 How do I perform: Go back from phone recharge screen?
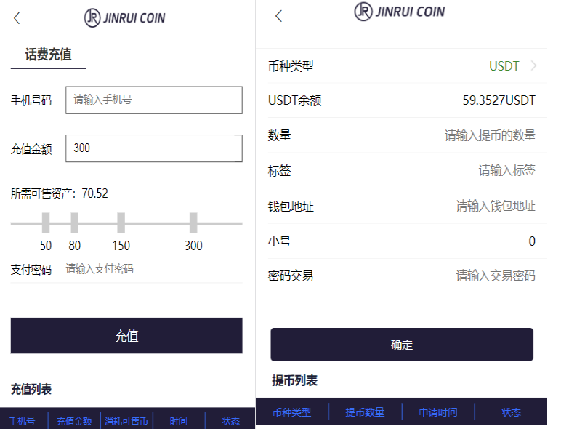(17, 18)
